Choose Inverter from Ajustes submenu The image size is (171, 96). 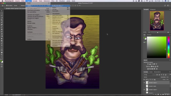[x=60, y=27]
